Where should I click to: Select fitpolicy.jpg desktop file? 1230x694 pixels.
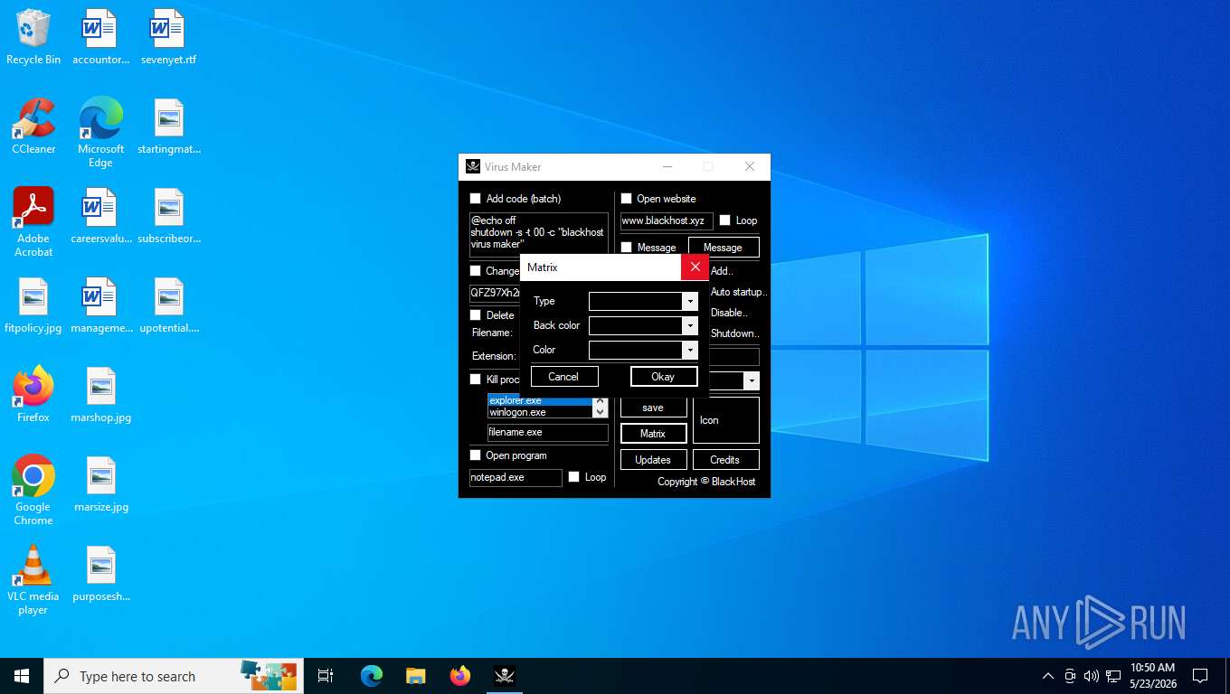point(33,305)
